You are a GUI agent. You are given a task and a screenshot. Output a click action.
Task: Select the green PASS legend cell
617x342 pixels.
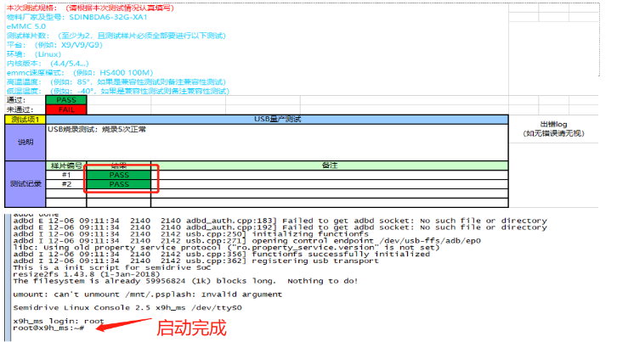click(65, 100)
